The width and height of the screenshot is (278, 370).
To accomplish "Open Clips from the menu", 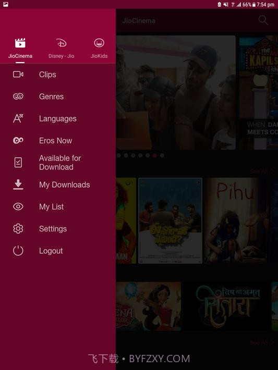I will tap(47, 75).
